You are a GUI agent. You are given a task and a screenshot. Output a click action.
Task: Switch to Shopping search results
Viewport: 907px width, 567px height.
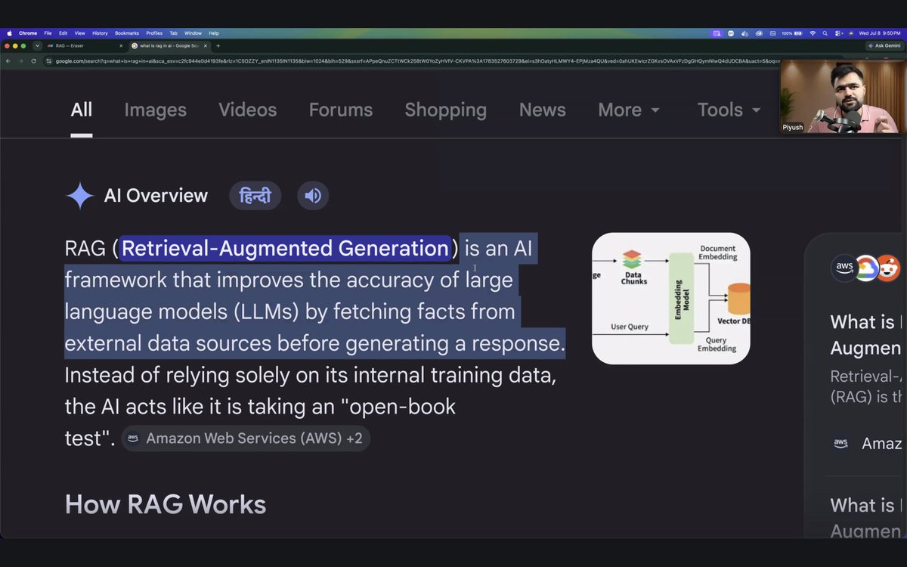(x=445, y=110)
